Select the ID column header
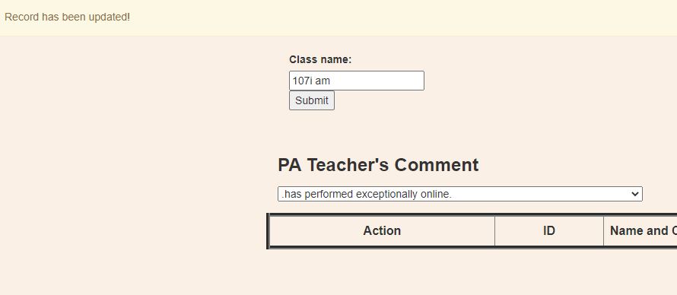Viewport: 677px width, 295px height. pyautogui.click(x=548, y=230)
